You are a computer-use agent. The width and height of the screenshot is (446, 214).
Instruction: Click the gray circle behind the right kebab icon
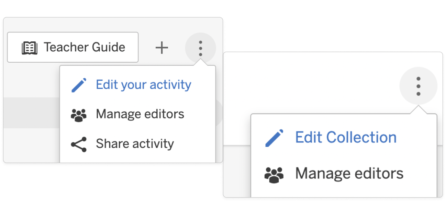[419, 86]
